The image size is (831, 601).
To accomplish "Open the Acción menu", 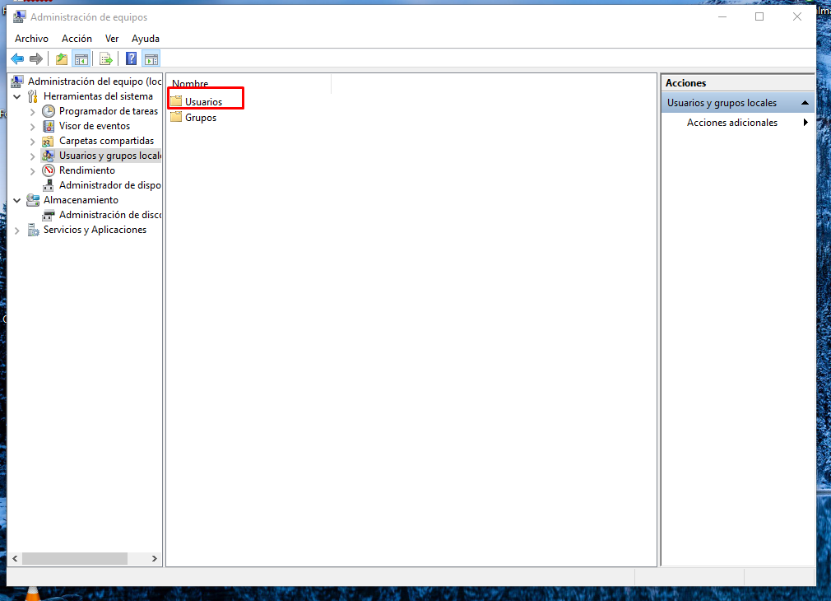I will point(77,39).
